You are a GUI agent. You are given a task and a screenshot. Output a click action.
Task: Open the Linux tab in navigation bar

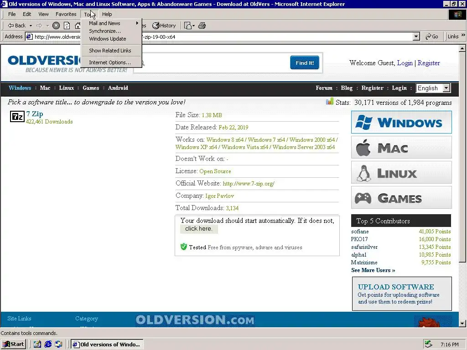tap(67, 88)
